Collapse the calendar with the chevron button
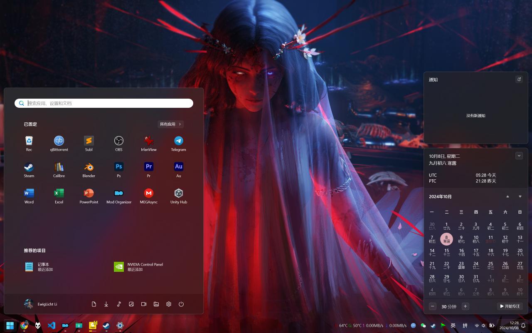Screen dimensions: 532x333 [x=519, y=156]
